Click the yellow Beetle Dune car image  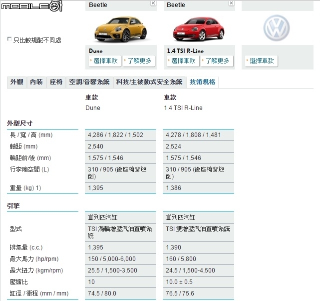[121, 29]
